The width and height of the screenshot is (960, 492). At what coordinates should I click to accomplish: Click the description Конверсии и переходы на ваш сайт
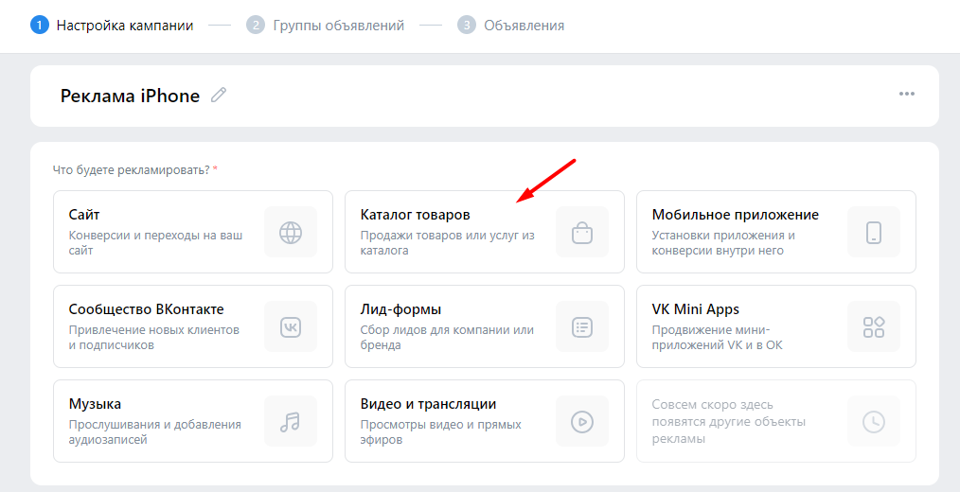coord(155,242)
